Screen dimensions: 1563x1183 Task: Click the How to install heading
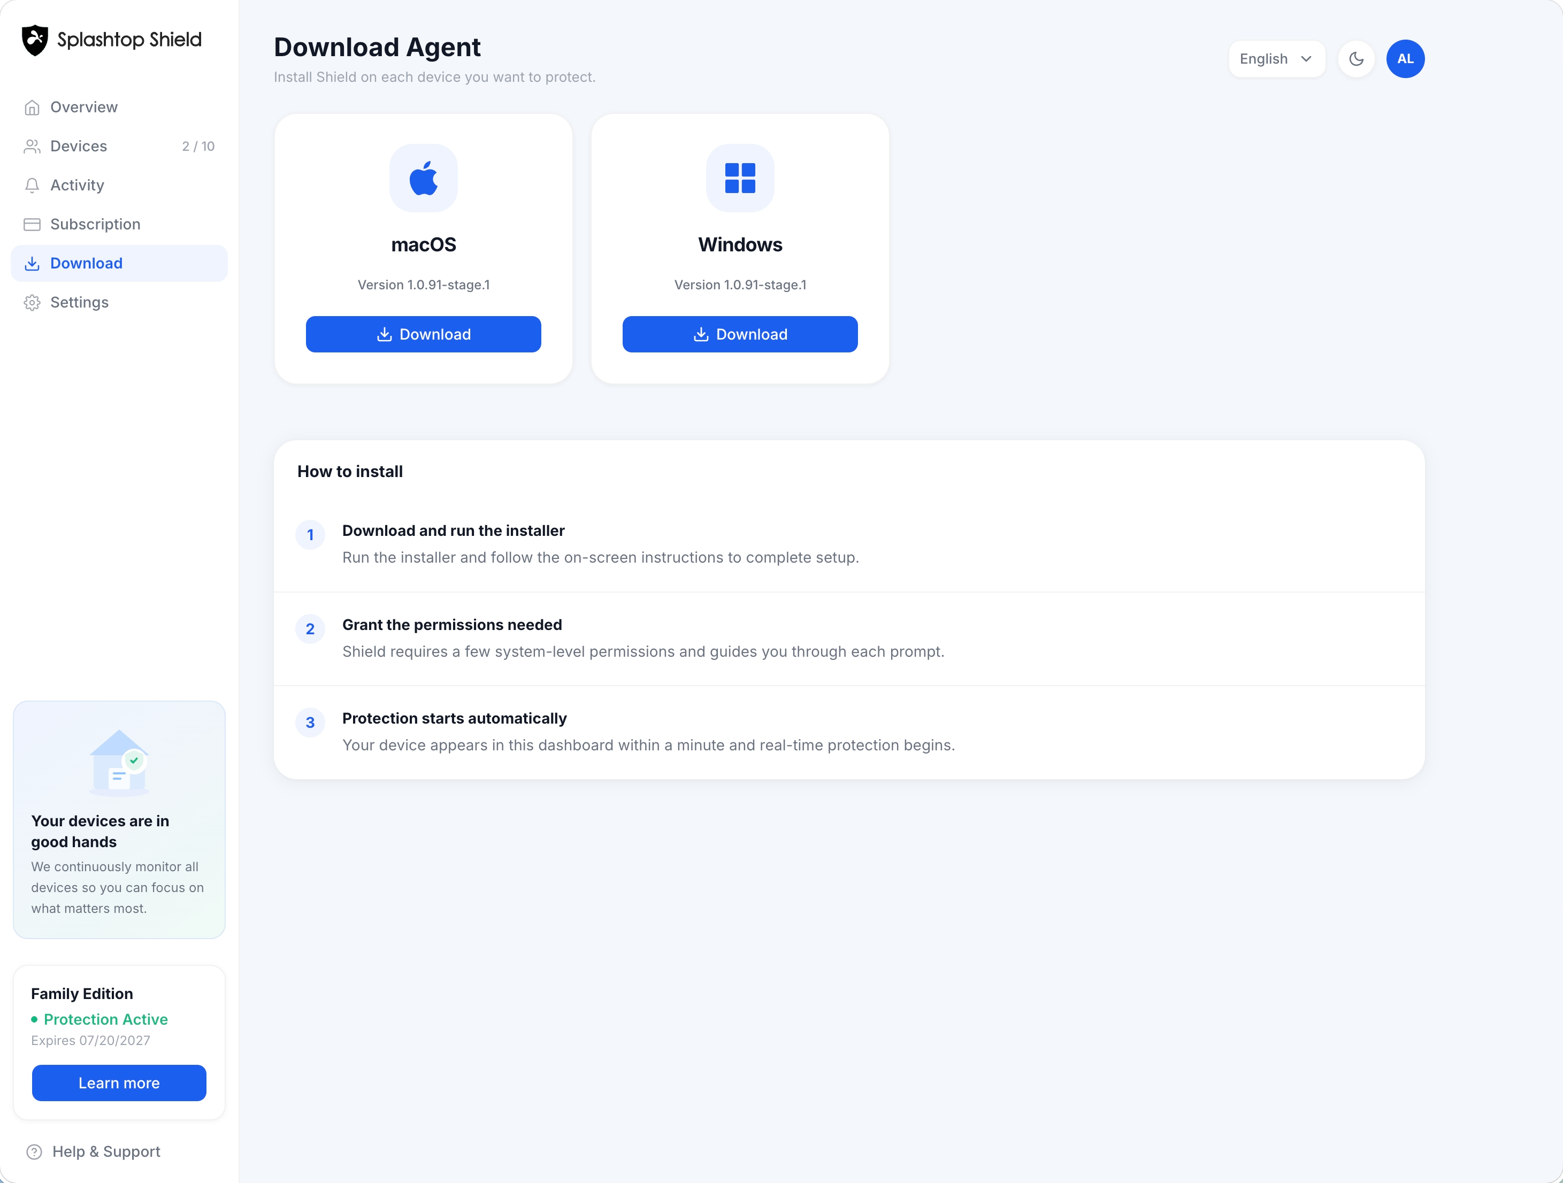350,472
